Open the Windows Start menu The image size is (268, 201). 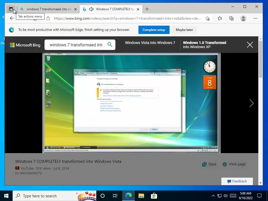(x=6, y=196)
